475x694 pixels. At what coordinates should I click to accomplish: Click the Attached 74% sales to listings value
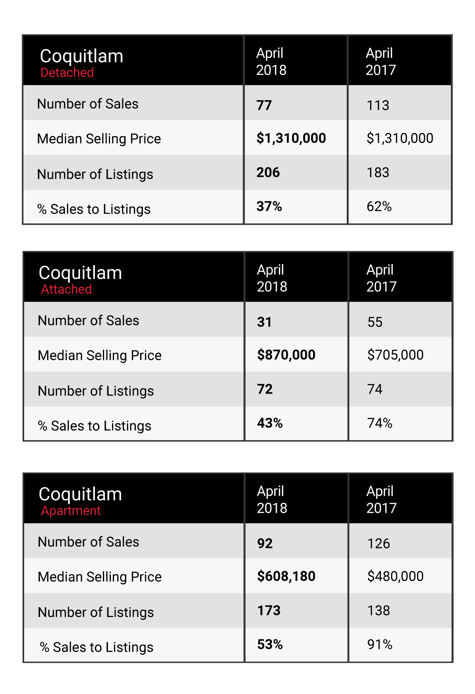380,423
